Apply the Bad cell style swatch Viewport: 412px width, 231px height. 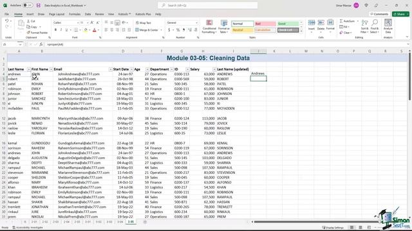pos(265,24)
